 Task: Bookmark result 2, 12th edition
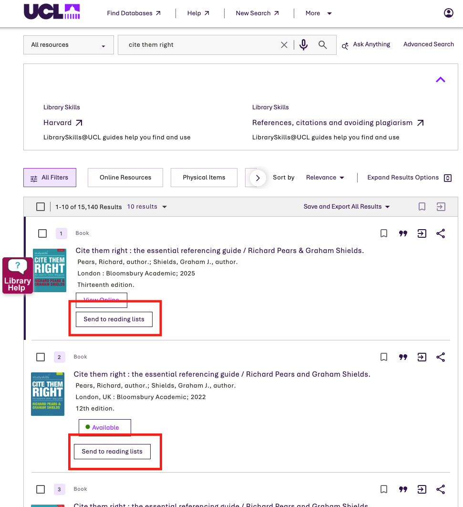click(x=383, y=357)
